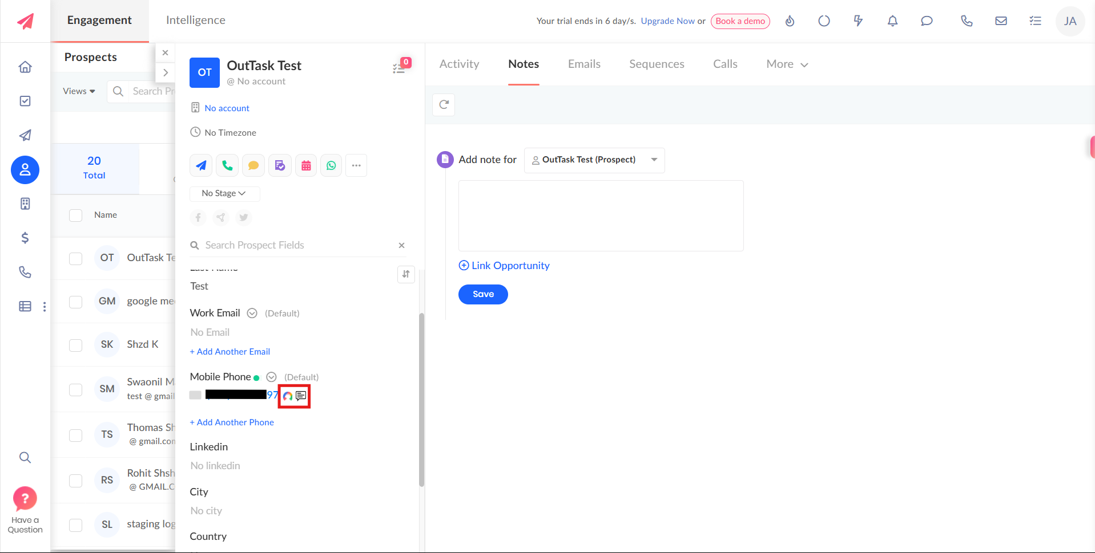Click the next prospect chevron arrow

click(x=165, y=72)
